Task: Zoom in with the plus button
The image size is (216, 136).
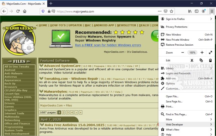Action: (202, 52)
